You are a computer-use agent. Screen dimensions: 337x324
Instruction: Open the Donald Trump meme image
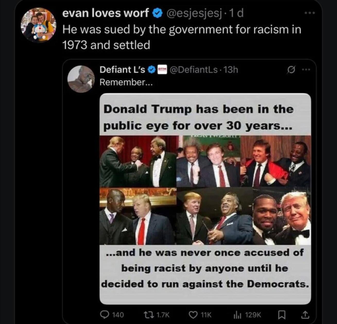pyautogui.click(x=205, y=199)
